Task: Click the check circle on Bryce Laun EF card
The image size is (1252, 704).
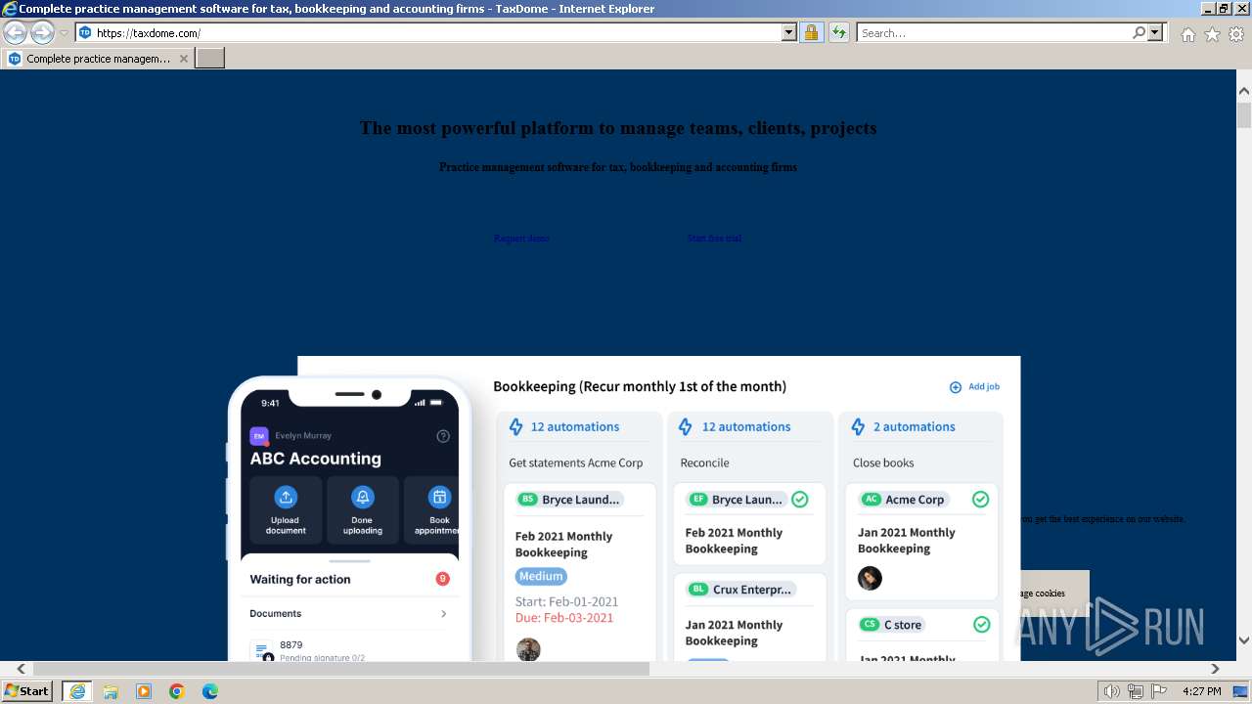Action: point(799,500)
